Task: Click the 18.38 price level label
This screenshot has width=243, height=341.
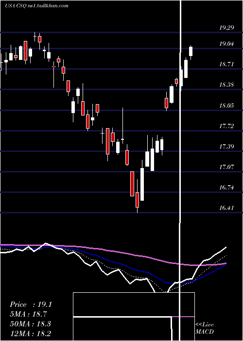Action: 226,85
